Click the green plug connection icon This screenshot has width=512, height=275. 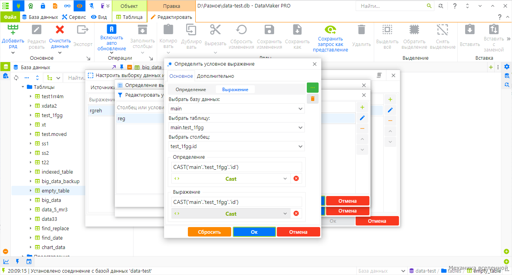click(x=19, y=6)
